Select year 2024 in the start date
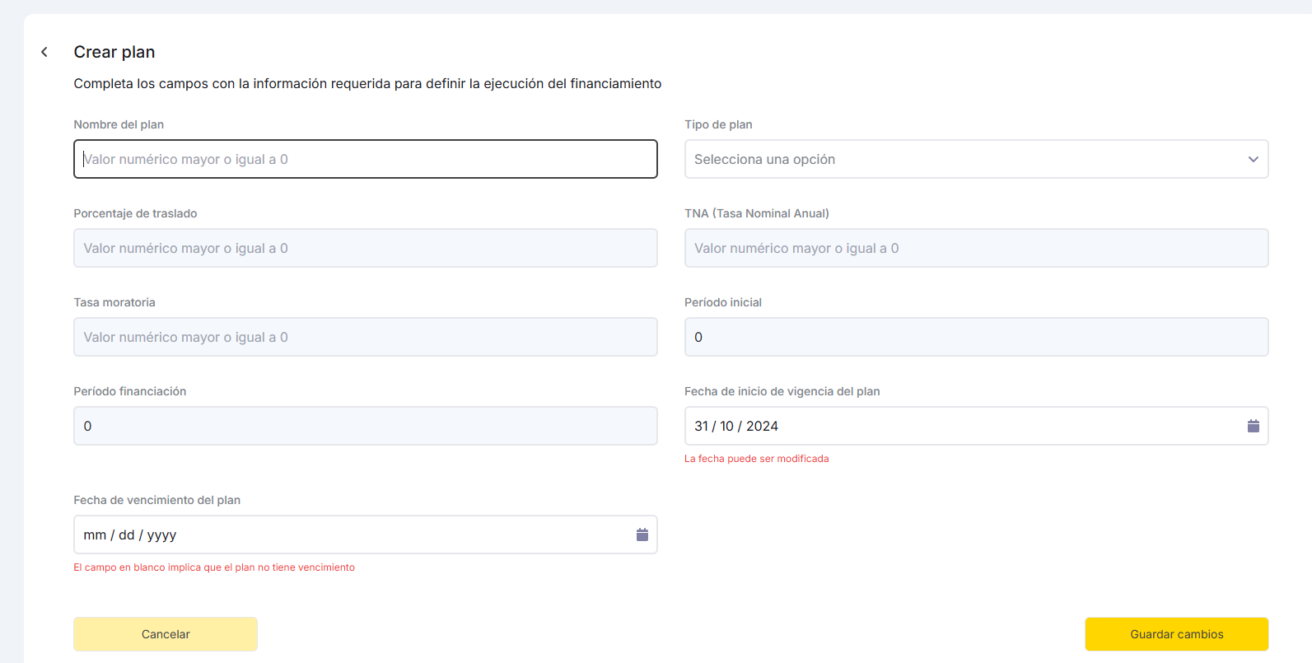This screenshot has height=663, width=1312. (x=762, y=426)
